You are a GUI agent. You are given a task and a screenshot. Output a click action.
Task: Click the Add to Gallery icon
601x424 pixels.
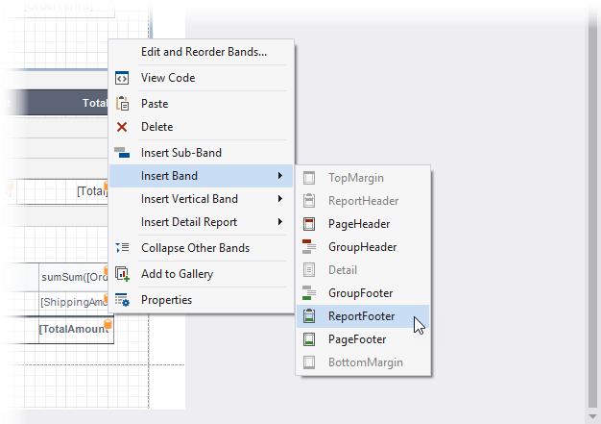point(122,274)
